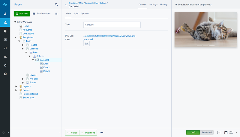Click the search magnifier in the Pages panel

pos(56,4)
